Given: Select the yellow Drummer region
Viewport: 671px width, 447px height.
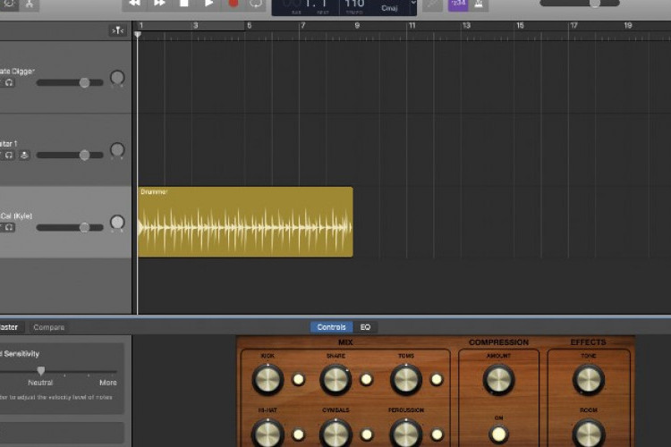Looking at the screenshot, I should point(246,222).
